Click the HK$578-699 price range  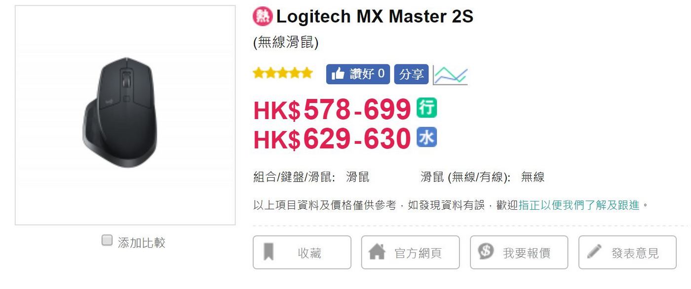(332, 109)
